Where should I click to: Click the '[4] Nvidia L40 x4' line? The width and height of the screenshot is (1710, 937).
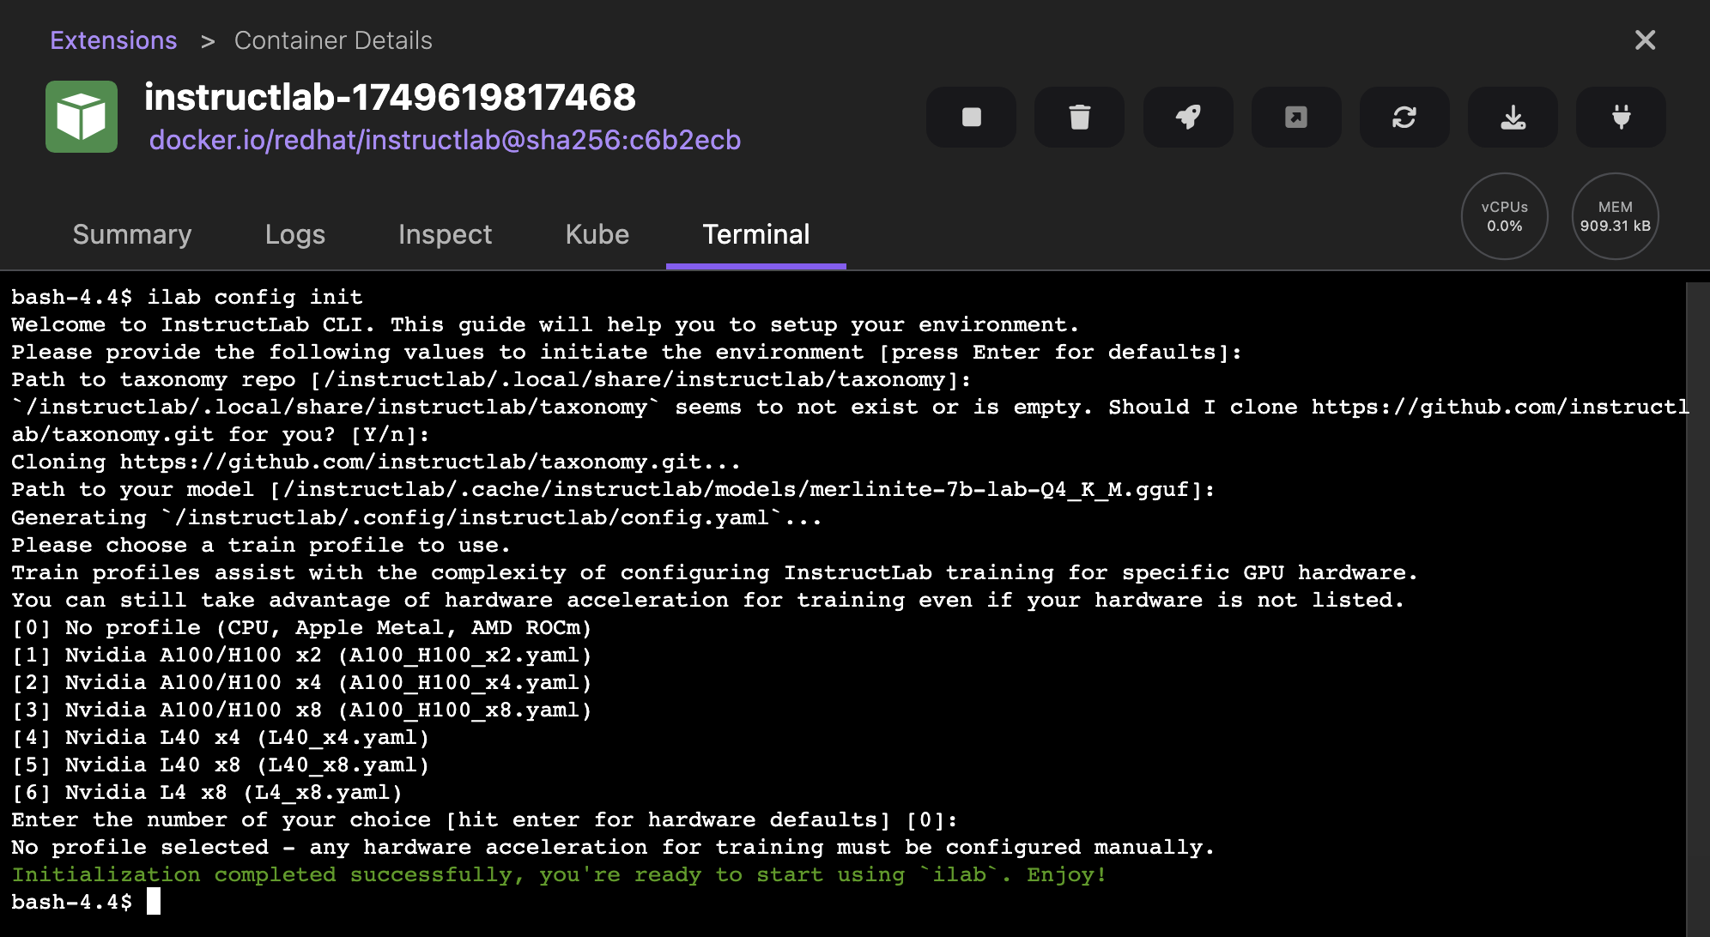click(220, 737)
